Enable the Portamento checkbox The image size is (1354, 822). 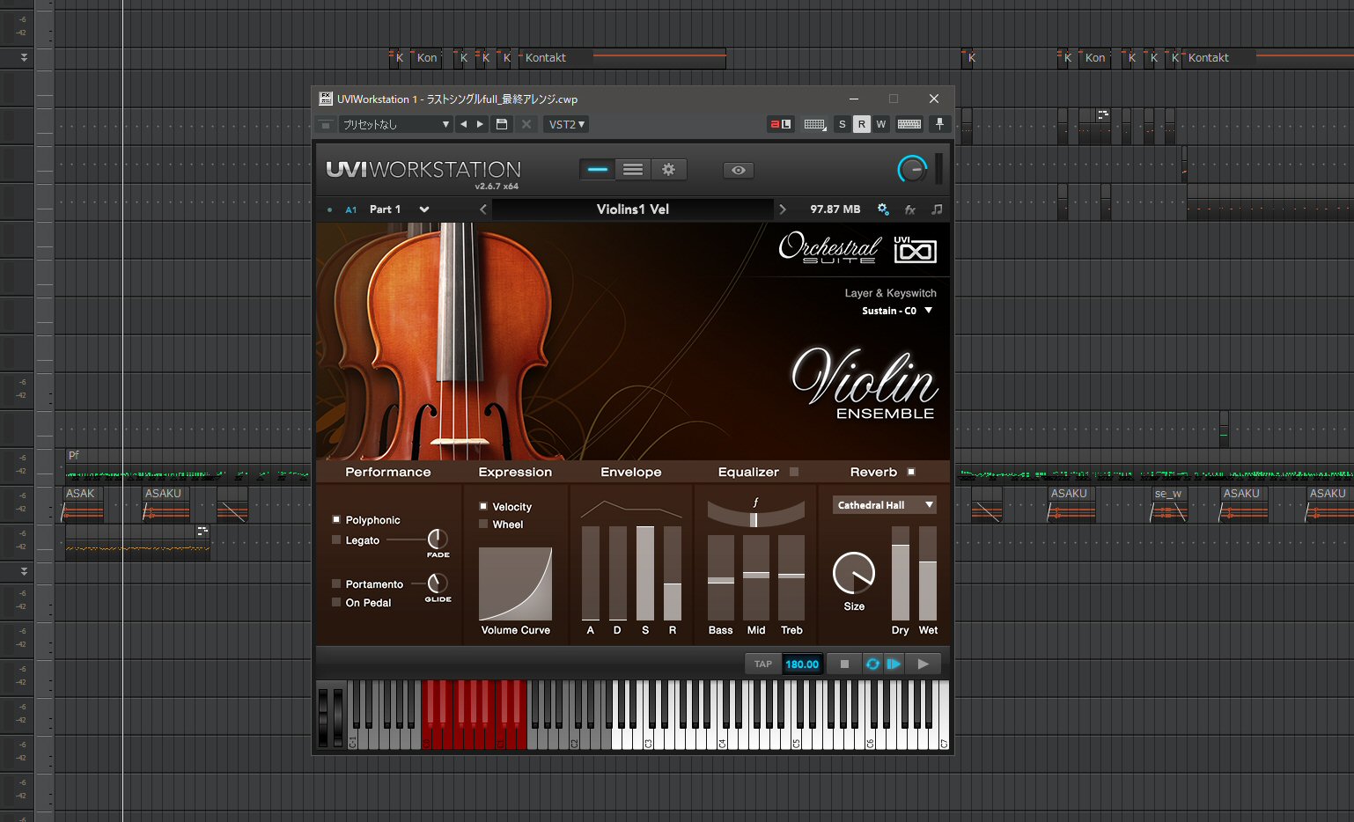tap(335, 583)
